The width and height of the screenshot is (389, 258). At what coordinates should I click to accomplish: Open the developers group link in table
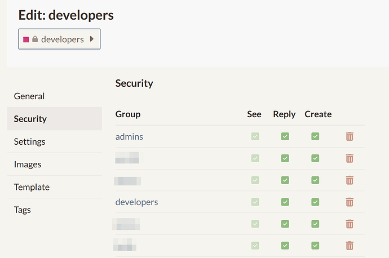point(136,202)
